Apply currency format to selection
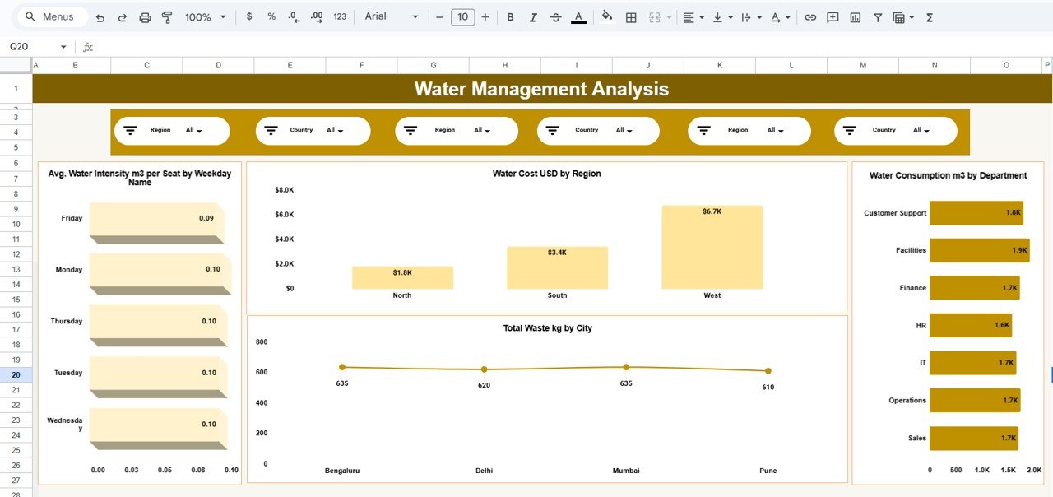Viewport: 1053px width, 497px height. (x=249, y=16)
